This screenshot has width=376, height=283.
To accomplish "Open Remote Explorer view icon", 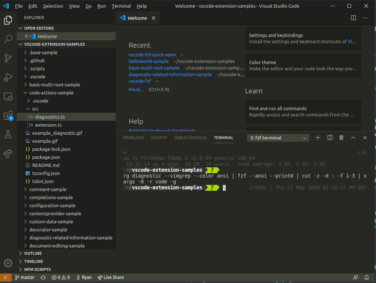I will pos(8,96).
